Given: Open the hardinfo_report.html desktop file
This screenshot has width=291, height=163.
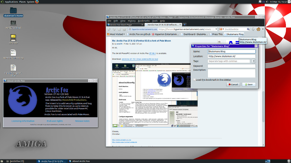Looking at the screenshot, I should (13, 70).
